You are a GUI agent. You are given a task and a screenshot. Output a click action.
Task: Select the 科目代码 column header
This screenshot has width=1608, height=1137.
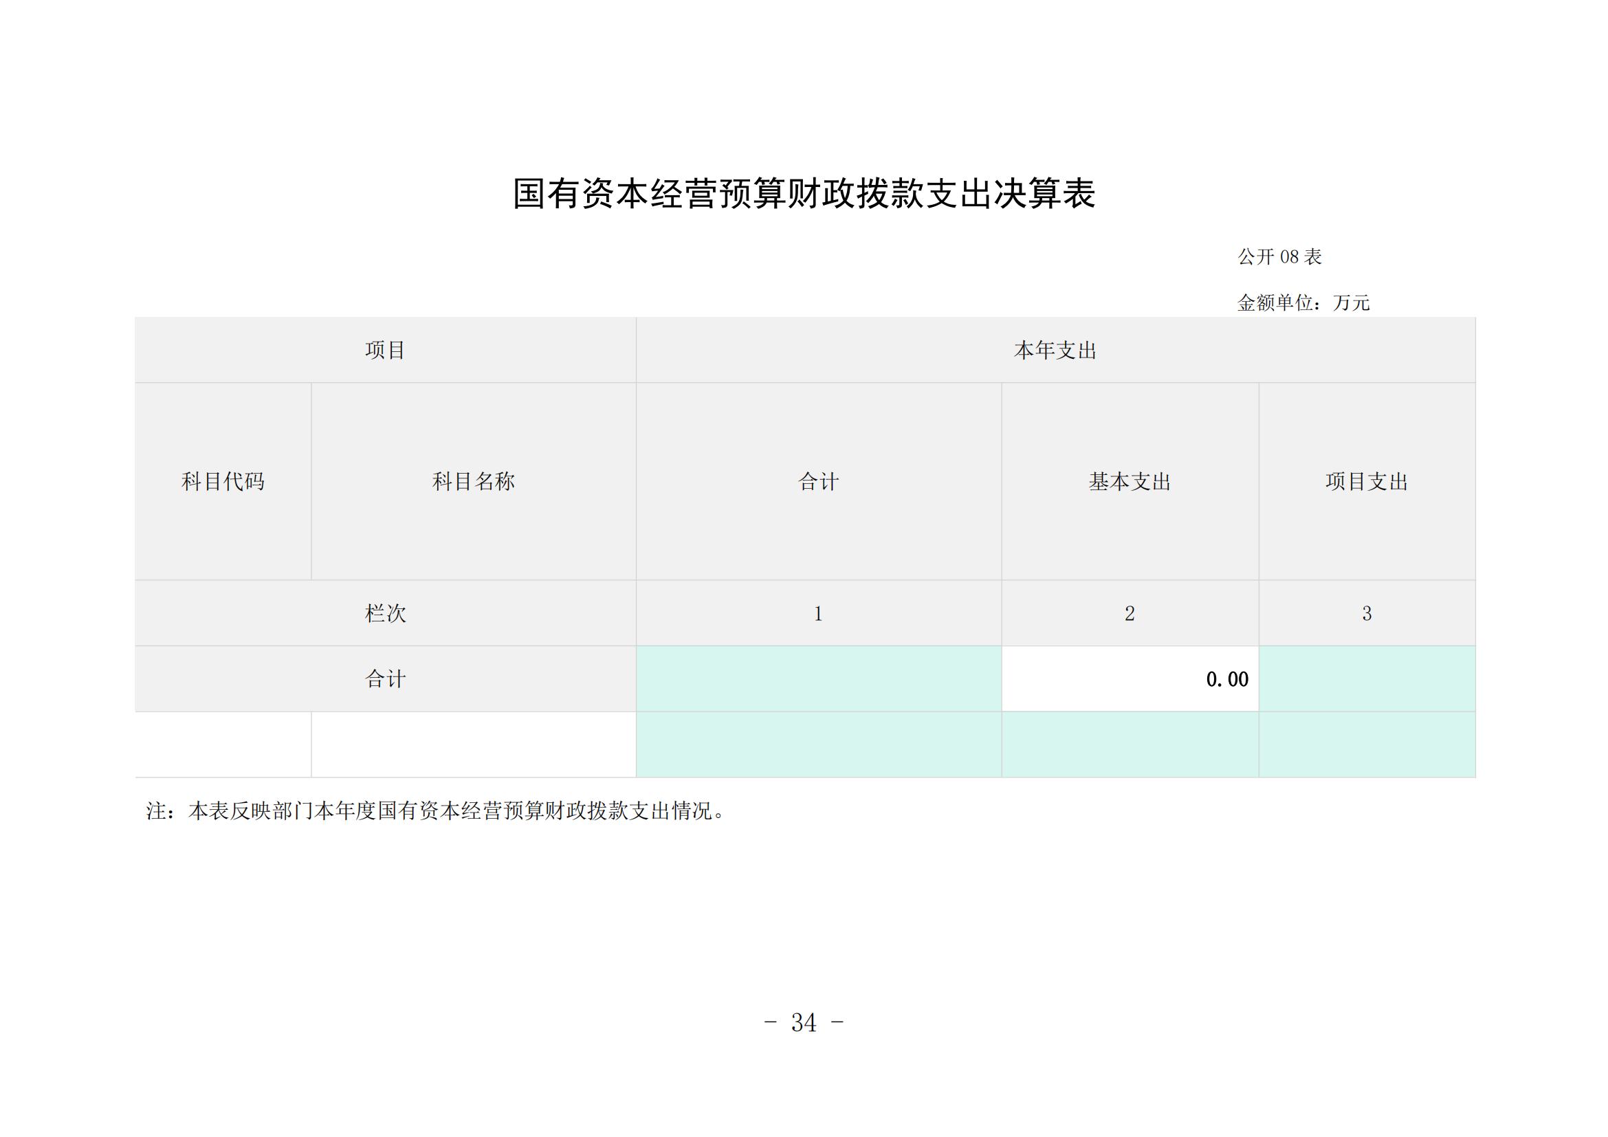[x=223, y=482]
